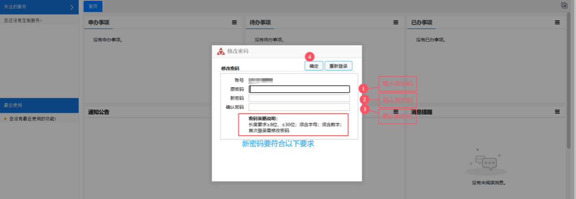Open the 已办事项 panel hamburger menu
Image resolution: width=576 pixels, height=199 pixels.
(557, 22)
